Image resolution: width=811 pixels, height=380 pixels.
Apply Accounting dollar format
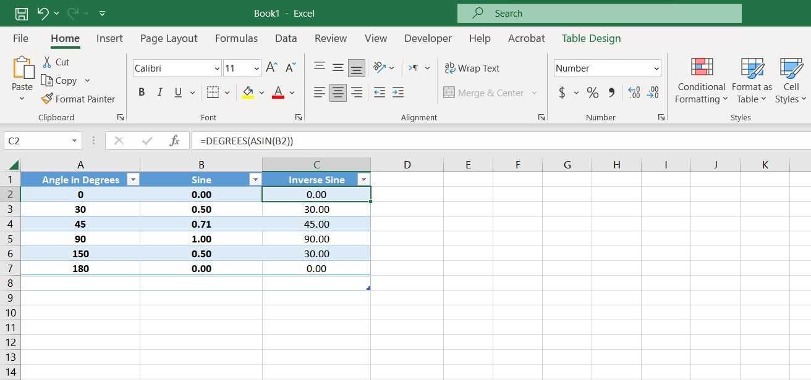tap(562, 93)
